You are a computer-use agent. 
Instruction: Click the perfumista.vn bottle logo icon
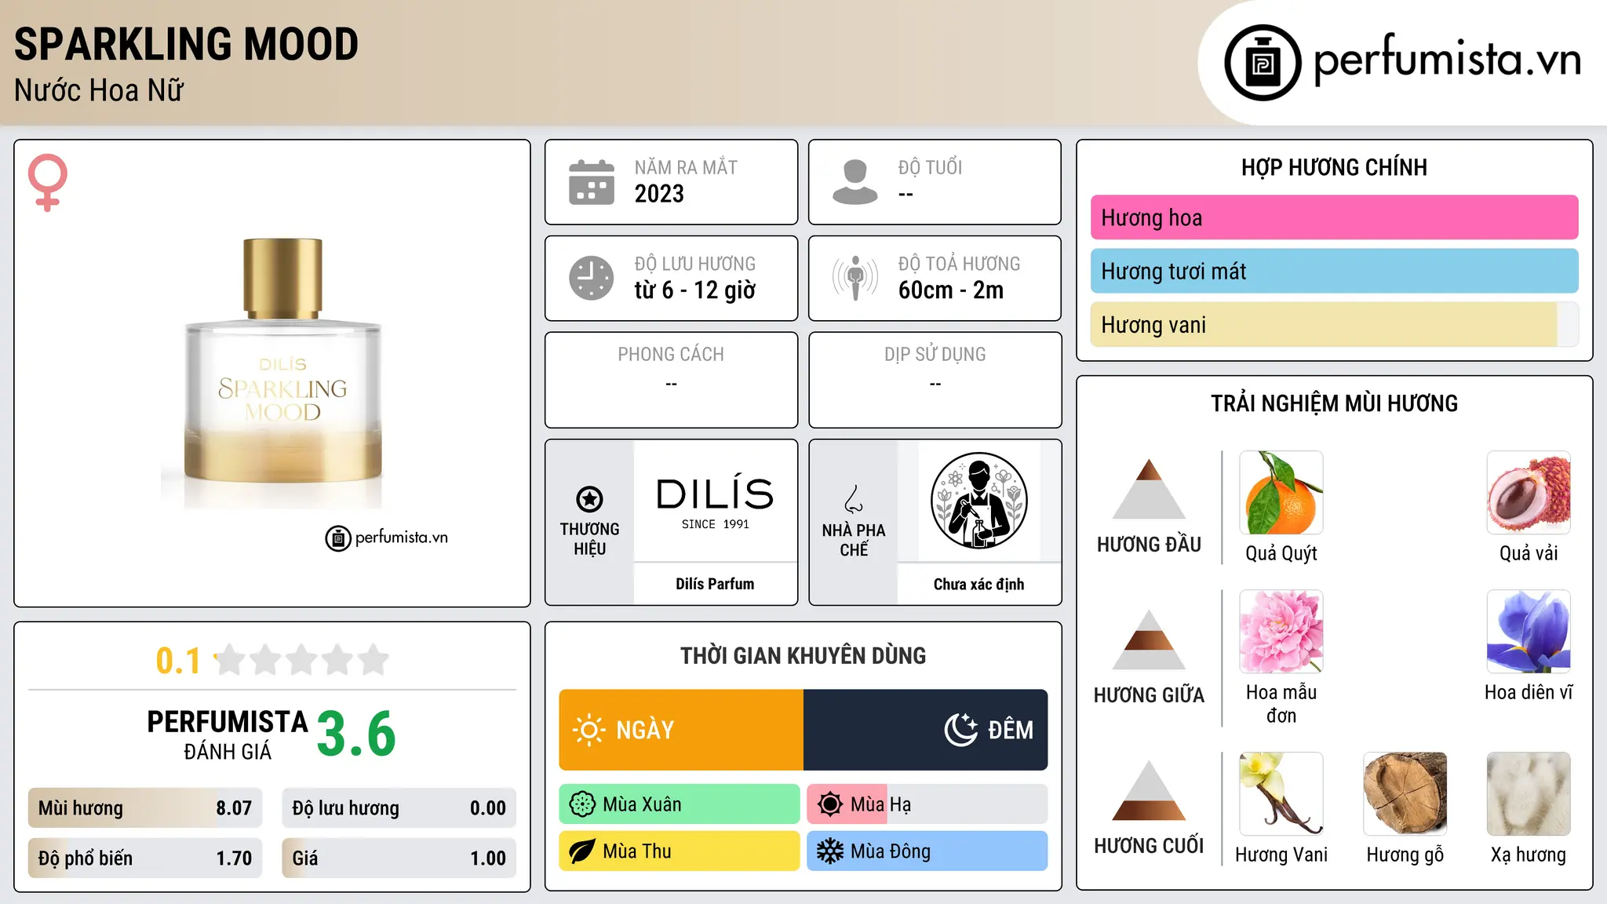coord(1263,63)
